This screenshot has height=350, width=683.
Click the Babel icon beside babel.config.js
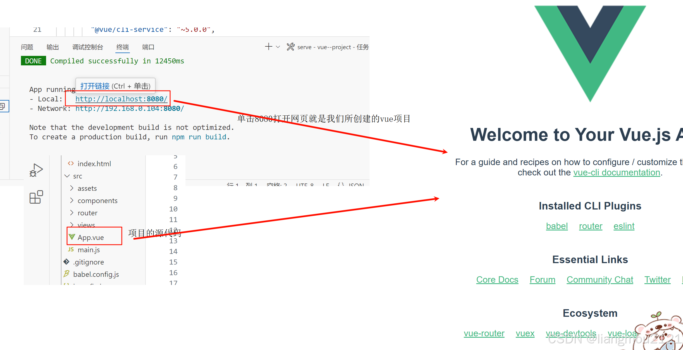[x=66, y=274]
